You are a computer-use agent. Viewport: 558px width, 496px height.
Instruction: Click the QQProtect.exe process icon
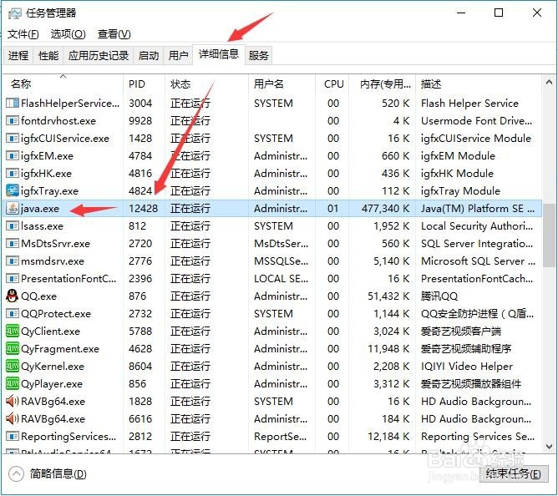pyautogui.click(x=13, y=313)
